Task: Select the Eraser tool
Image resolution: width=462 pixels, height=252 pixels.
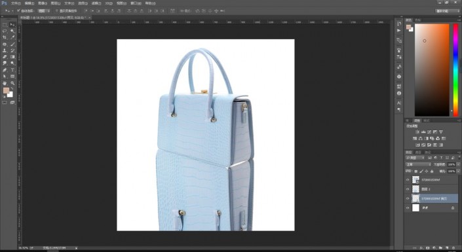Action: click(x=5, y=57)
